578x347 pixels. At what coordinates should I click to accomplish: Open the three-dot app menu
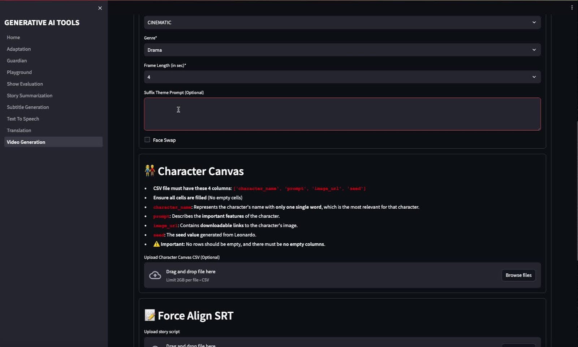(x=572, y=7)
